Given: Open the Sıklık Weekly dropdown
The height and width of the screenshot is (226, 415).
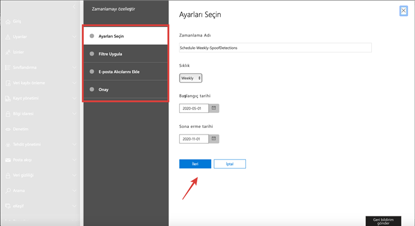Looking at the screenshot, I should 191,78.
